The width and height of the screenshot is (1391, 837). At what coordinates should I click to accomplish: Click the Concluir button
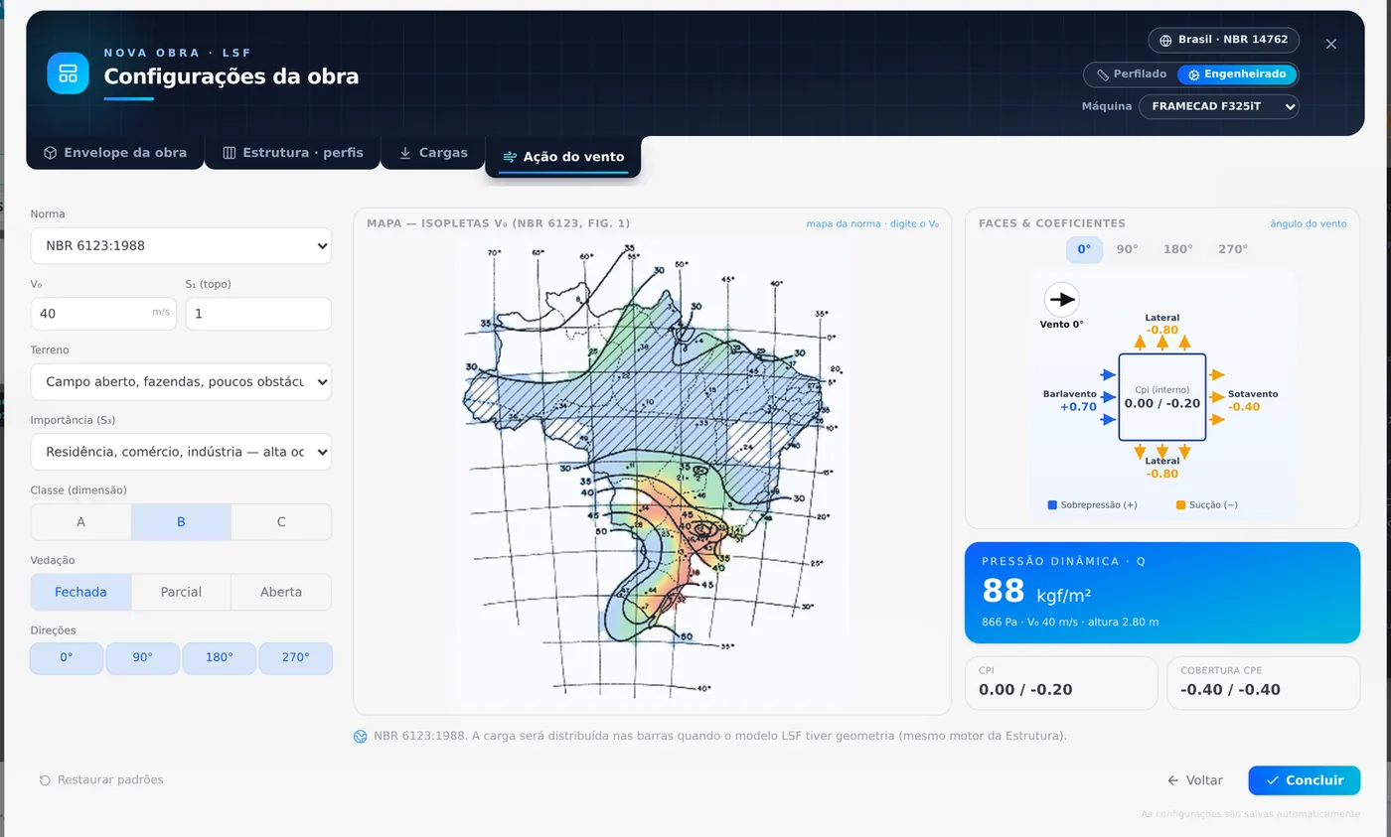[1305, 780]
